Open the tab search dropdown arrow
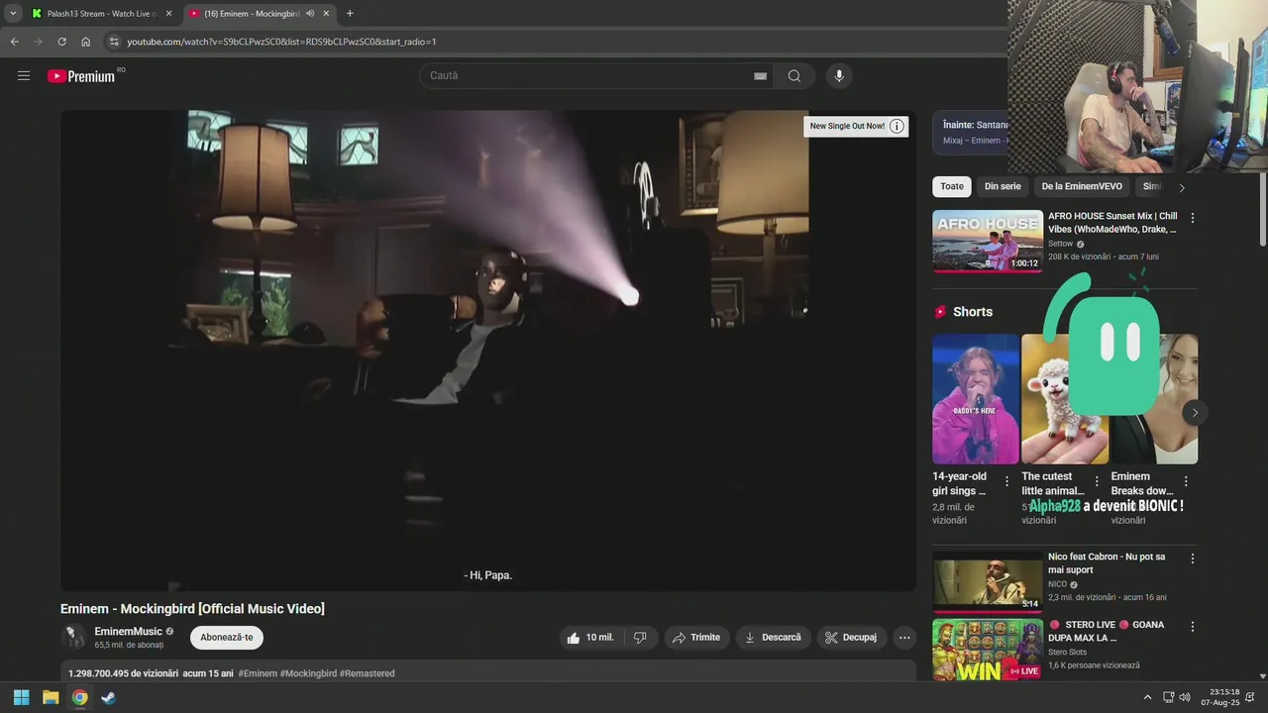Image resolution: width=1268 pixels, height=713 pixels. tap(13, 14)
